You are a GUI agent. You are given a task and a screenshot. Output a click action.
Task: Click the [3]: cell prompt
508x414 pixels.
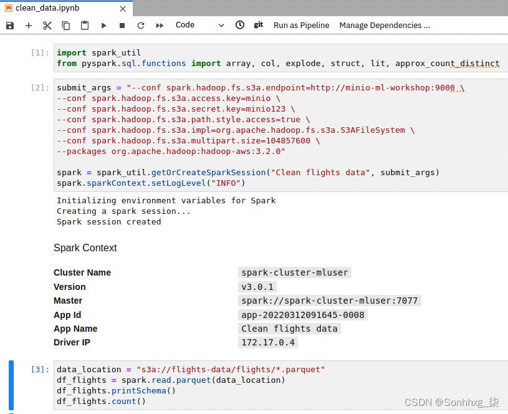(40, 369)
